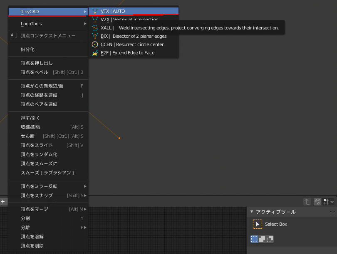Choose 頂点をベベル

[48, 72]
